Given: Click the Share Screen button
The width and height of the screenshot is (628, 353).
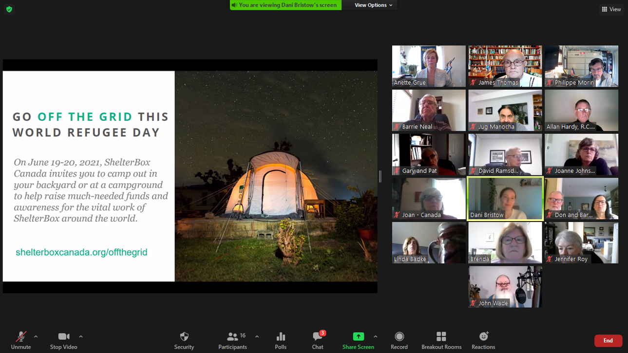Looking at the screenshot, I should coord(358,340).
